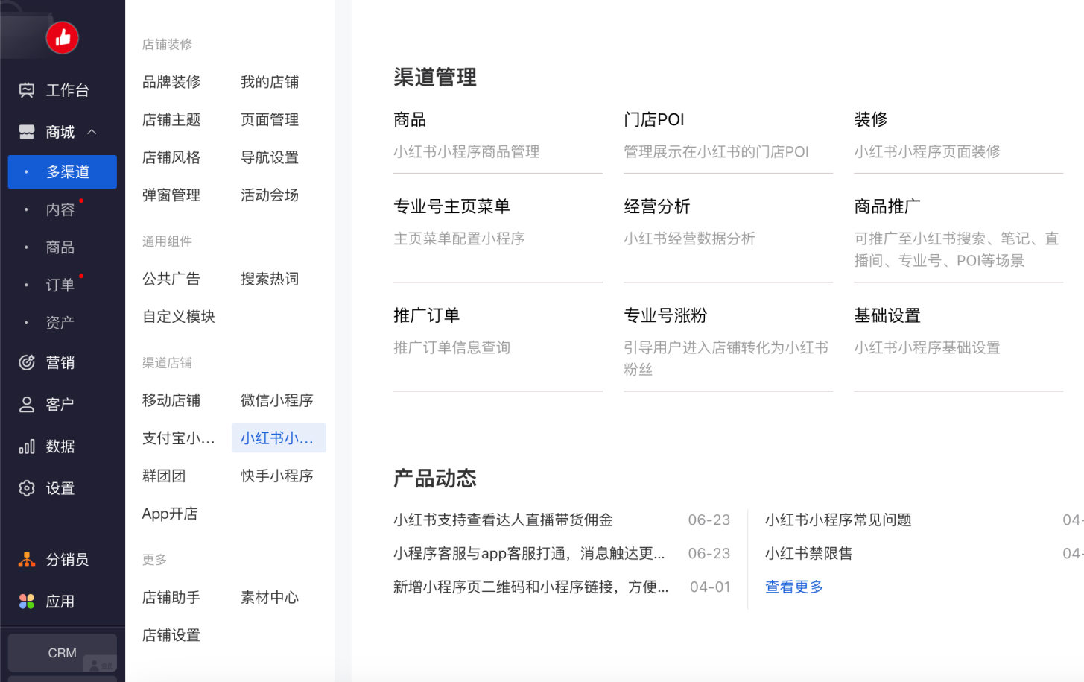
Task: Open 资产 submenu item
Action: click(60, 323)
